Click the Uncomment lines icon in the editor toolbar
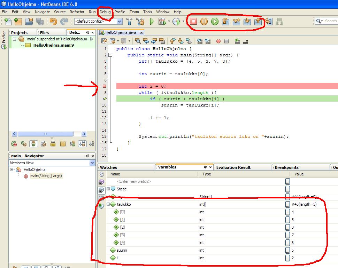The image size is (338, 268). pyautogui.click(x=245, y=41)
